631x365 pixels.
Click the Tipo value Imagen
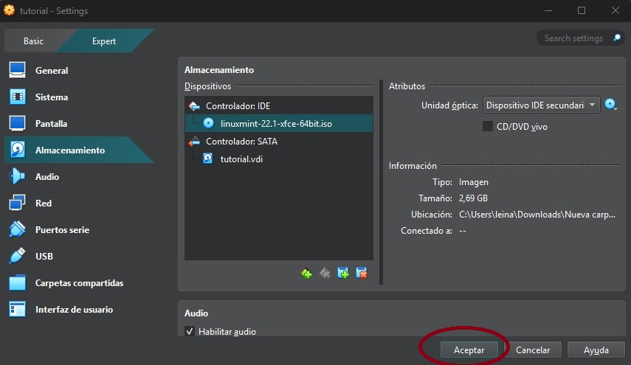pos(474,182)
